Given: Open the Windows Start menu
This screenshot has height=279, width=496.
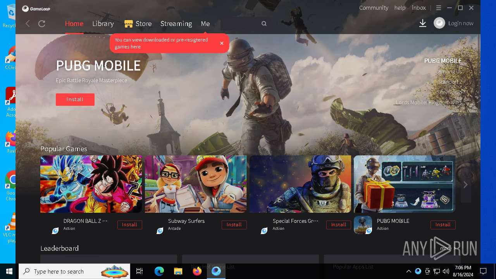Looking at the screenshot, I should (9, 271).
